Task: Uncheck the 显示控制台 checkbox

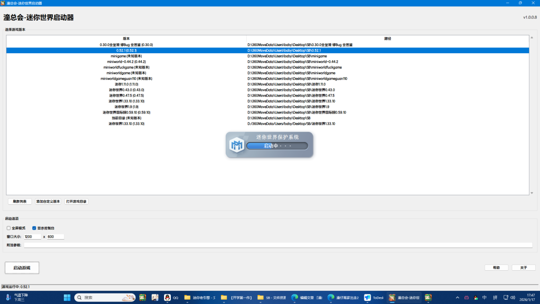Action: tap(34, 228)
